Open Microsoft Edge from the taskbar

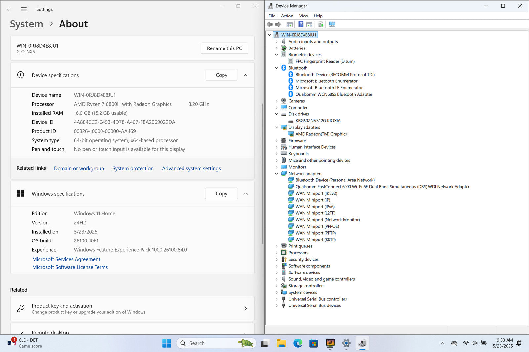pos(298,343)
